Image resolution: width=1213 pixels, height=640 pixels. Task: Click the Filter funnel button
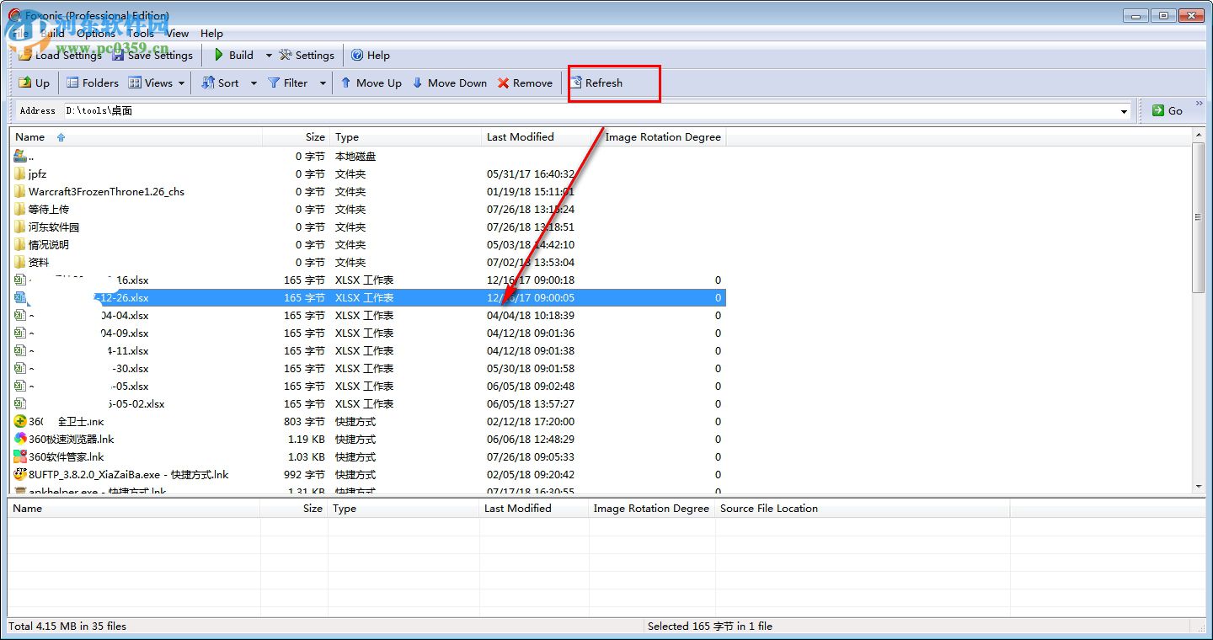(288, 83)
